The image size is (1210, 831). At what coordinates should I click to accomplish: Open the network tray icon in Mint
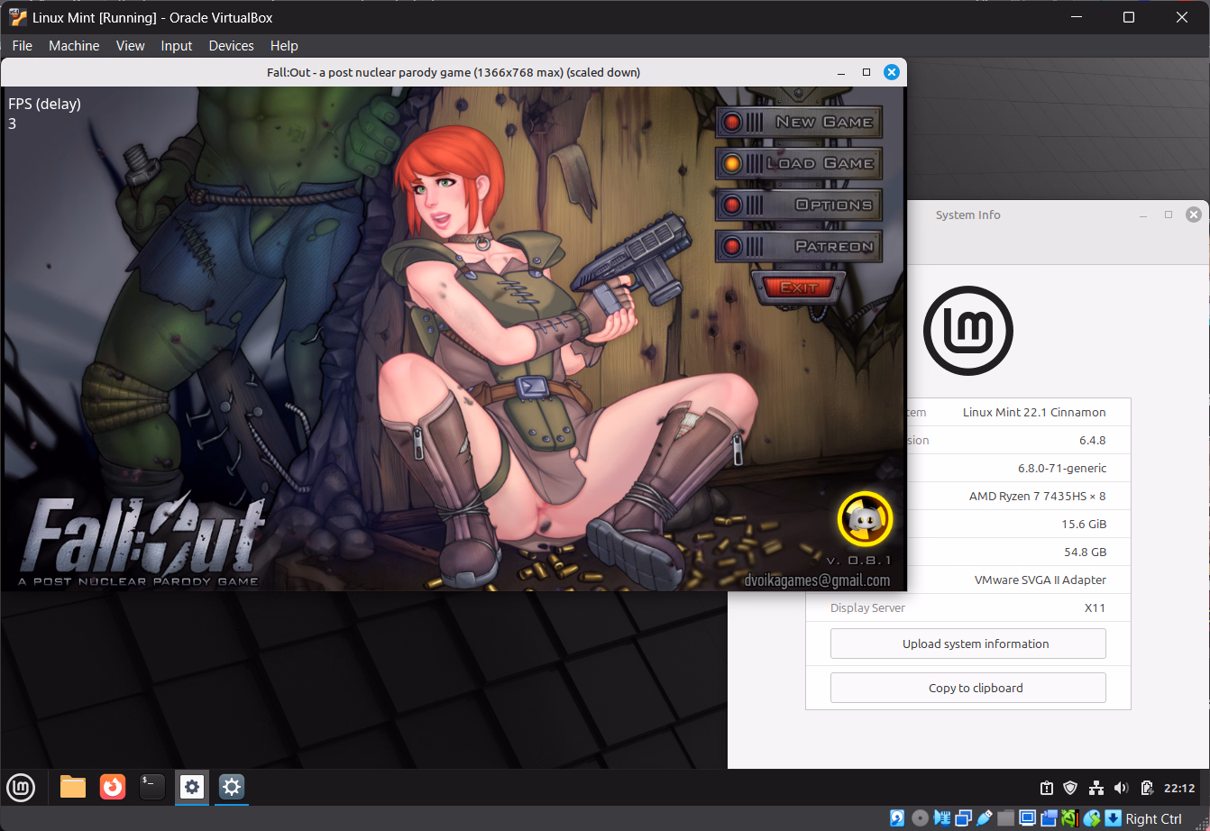1096,788
